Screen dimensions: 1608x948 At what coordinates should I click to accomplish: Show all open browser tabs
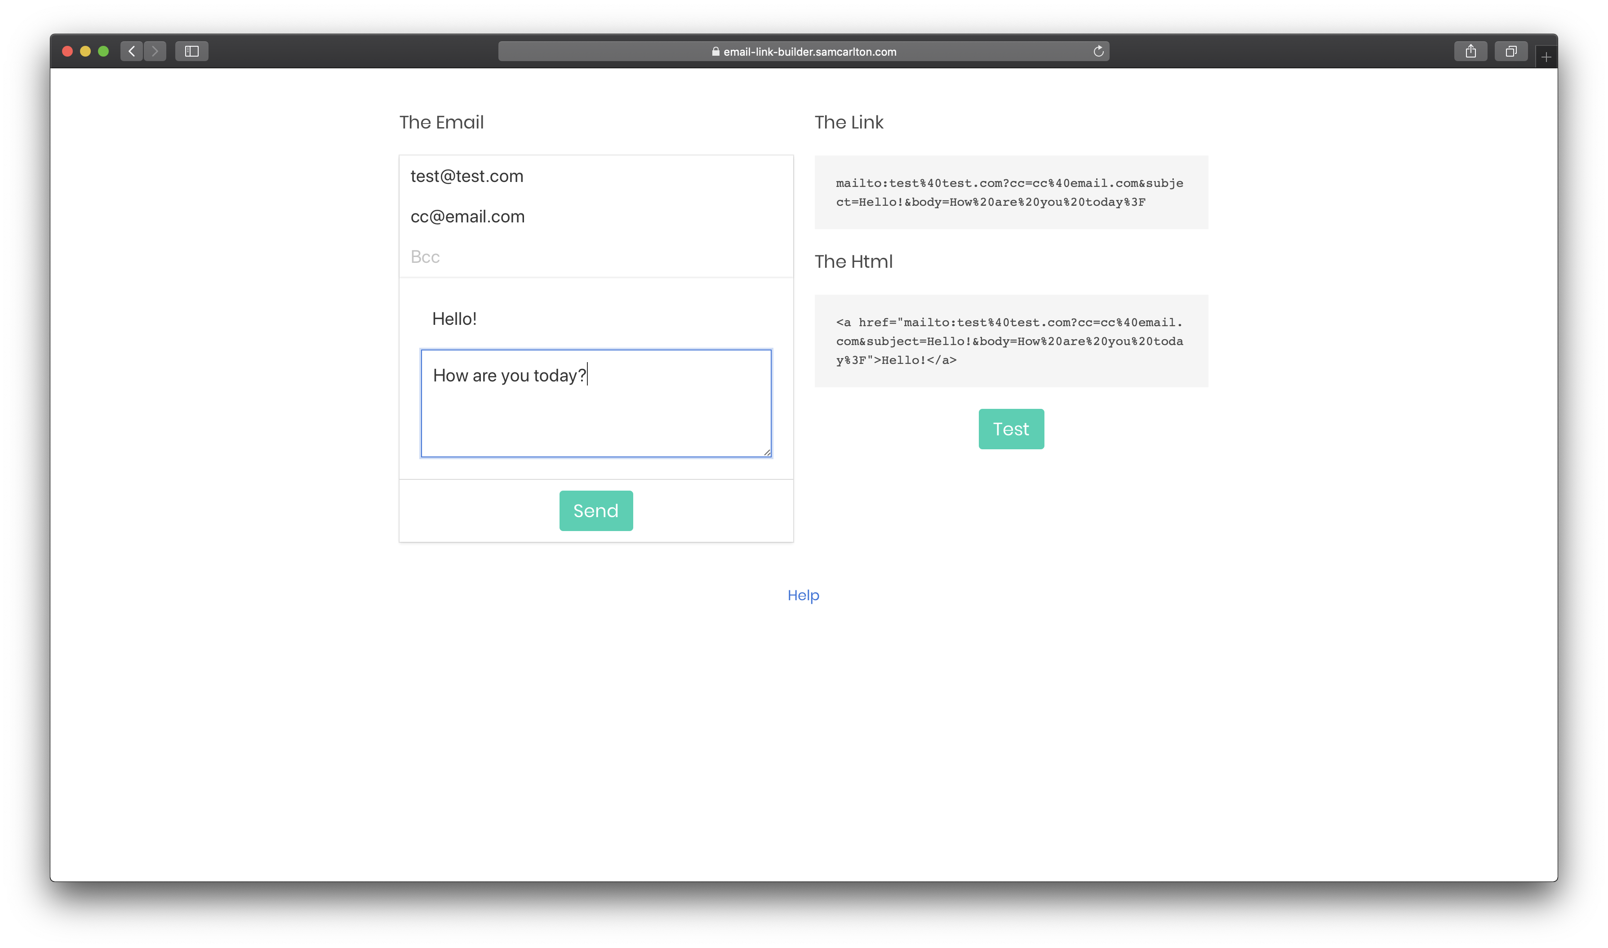click(1510, 51)
